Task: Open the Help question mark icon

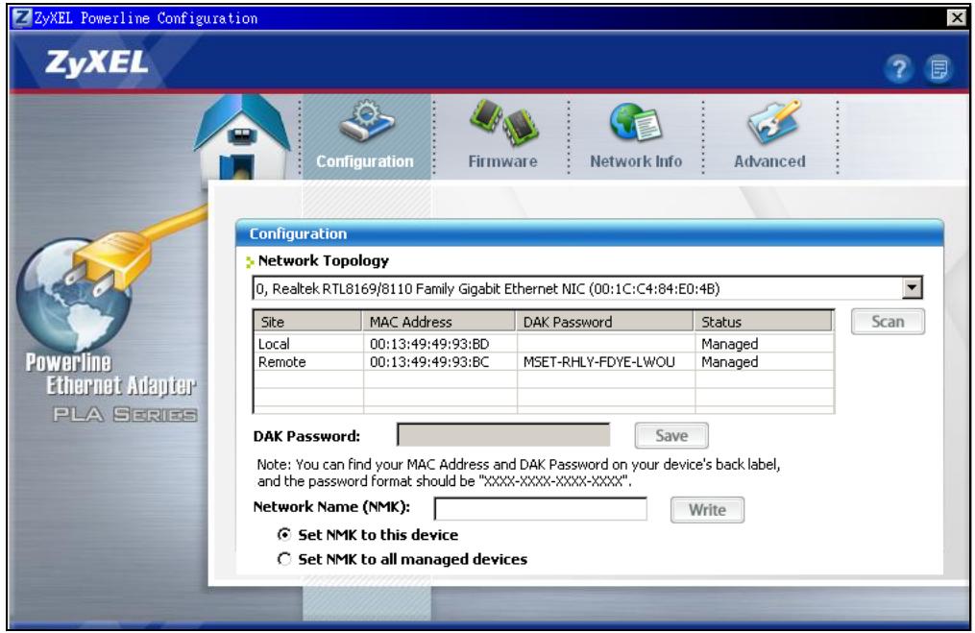Action: pyautogui.click(x=898, y=68)
